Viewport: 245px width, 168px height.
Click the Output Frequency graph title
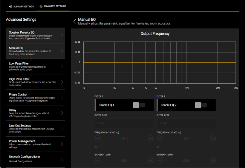[155, 34]
